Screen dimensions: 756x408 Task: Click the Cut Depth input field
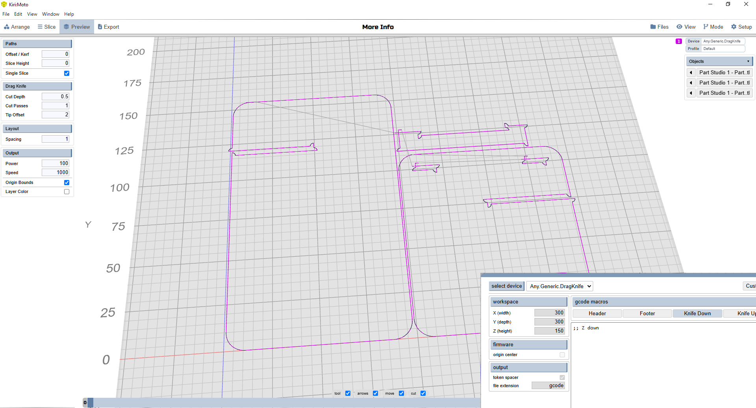pyautogui.click(x=56, y=97)
